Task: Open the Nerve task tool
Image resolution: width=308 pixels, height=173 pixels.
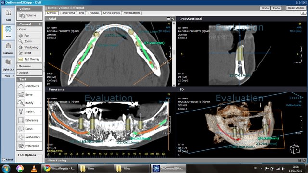Action: tap(29, 95)
